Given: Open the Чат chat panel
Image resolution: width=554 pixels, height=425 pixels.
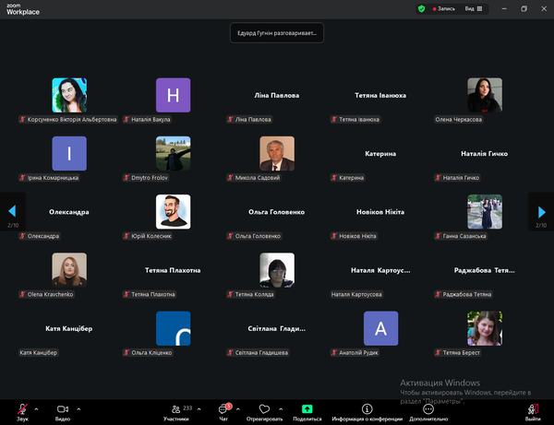Looking at the screenshot, I should 223,408.
